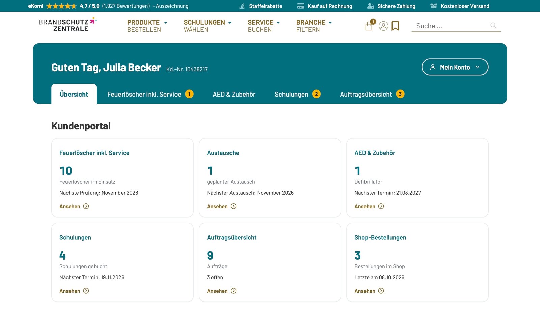Screen dimensions: 540x323
Task: Select the Übersicht tab
Action: (74, 94)
